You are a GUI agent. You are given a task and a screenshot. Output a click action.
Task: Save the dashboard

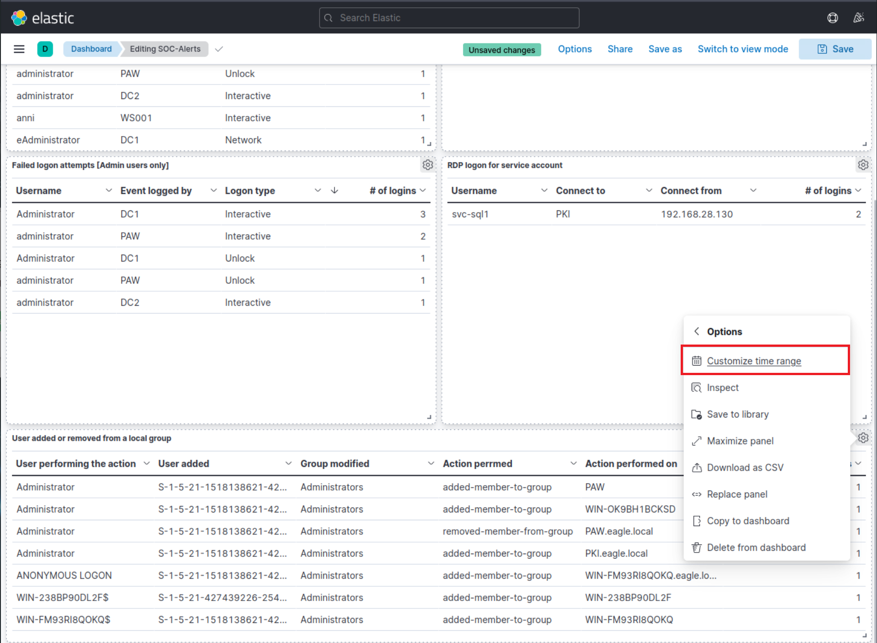tap(835, 49)
